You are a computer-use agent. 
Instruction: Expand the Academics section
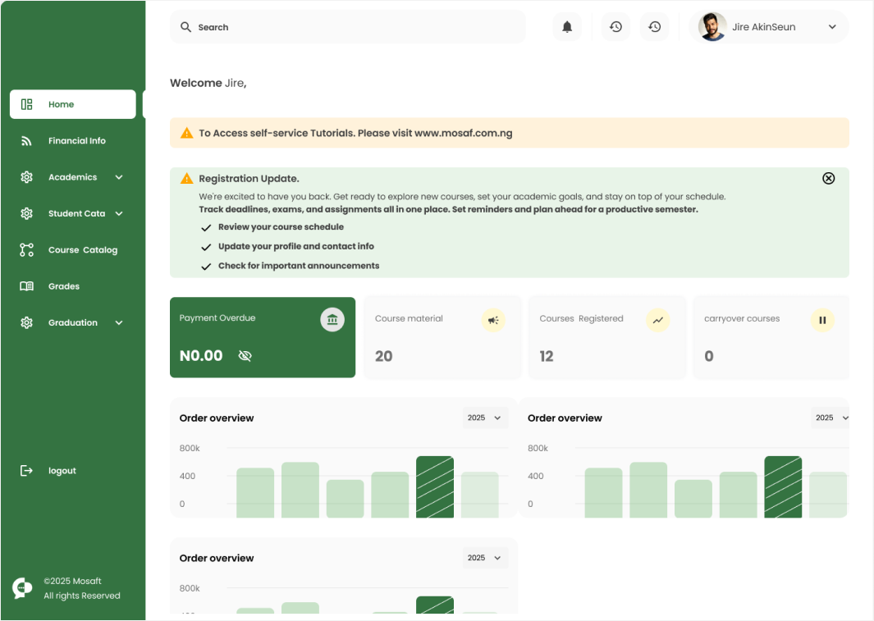pos(117,176)
